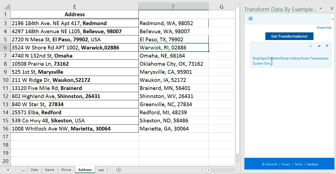Switch to the Phone sheet tab

pyautogui.click(x=66, y=170)
